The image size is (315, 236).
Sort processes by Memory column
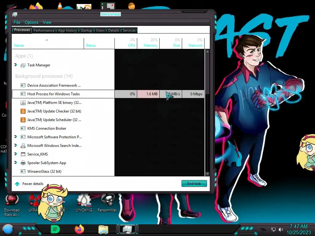[149, 43]
